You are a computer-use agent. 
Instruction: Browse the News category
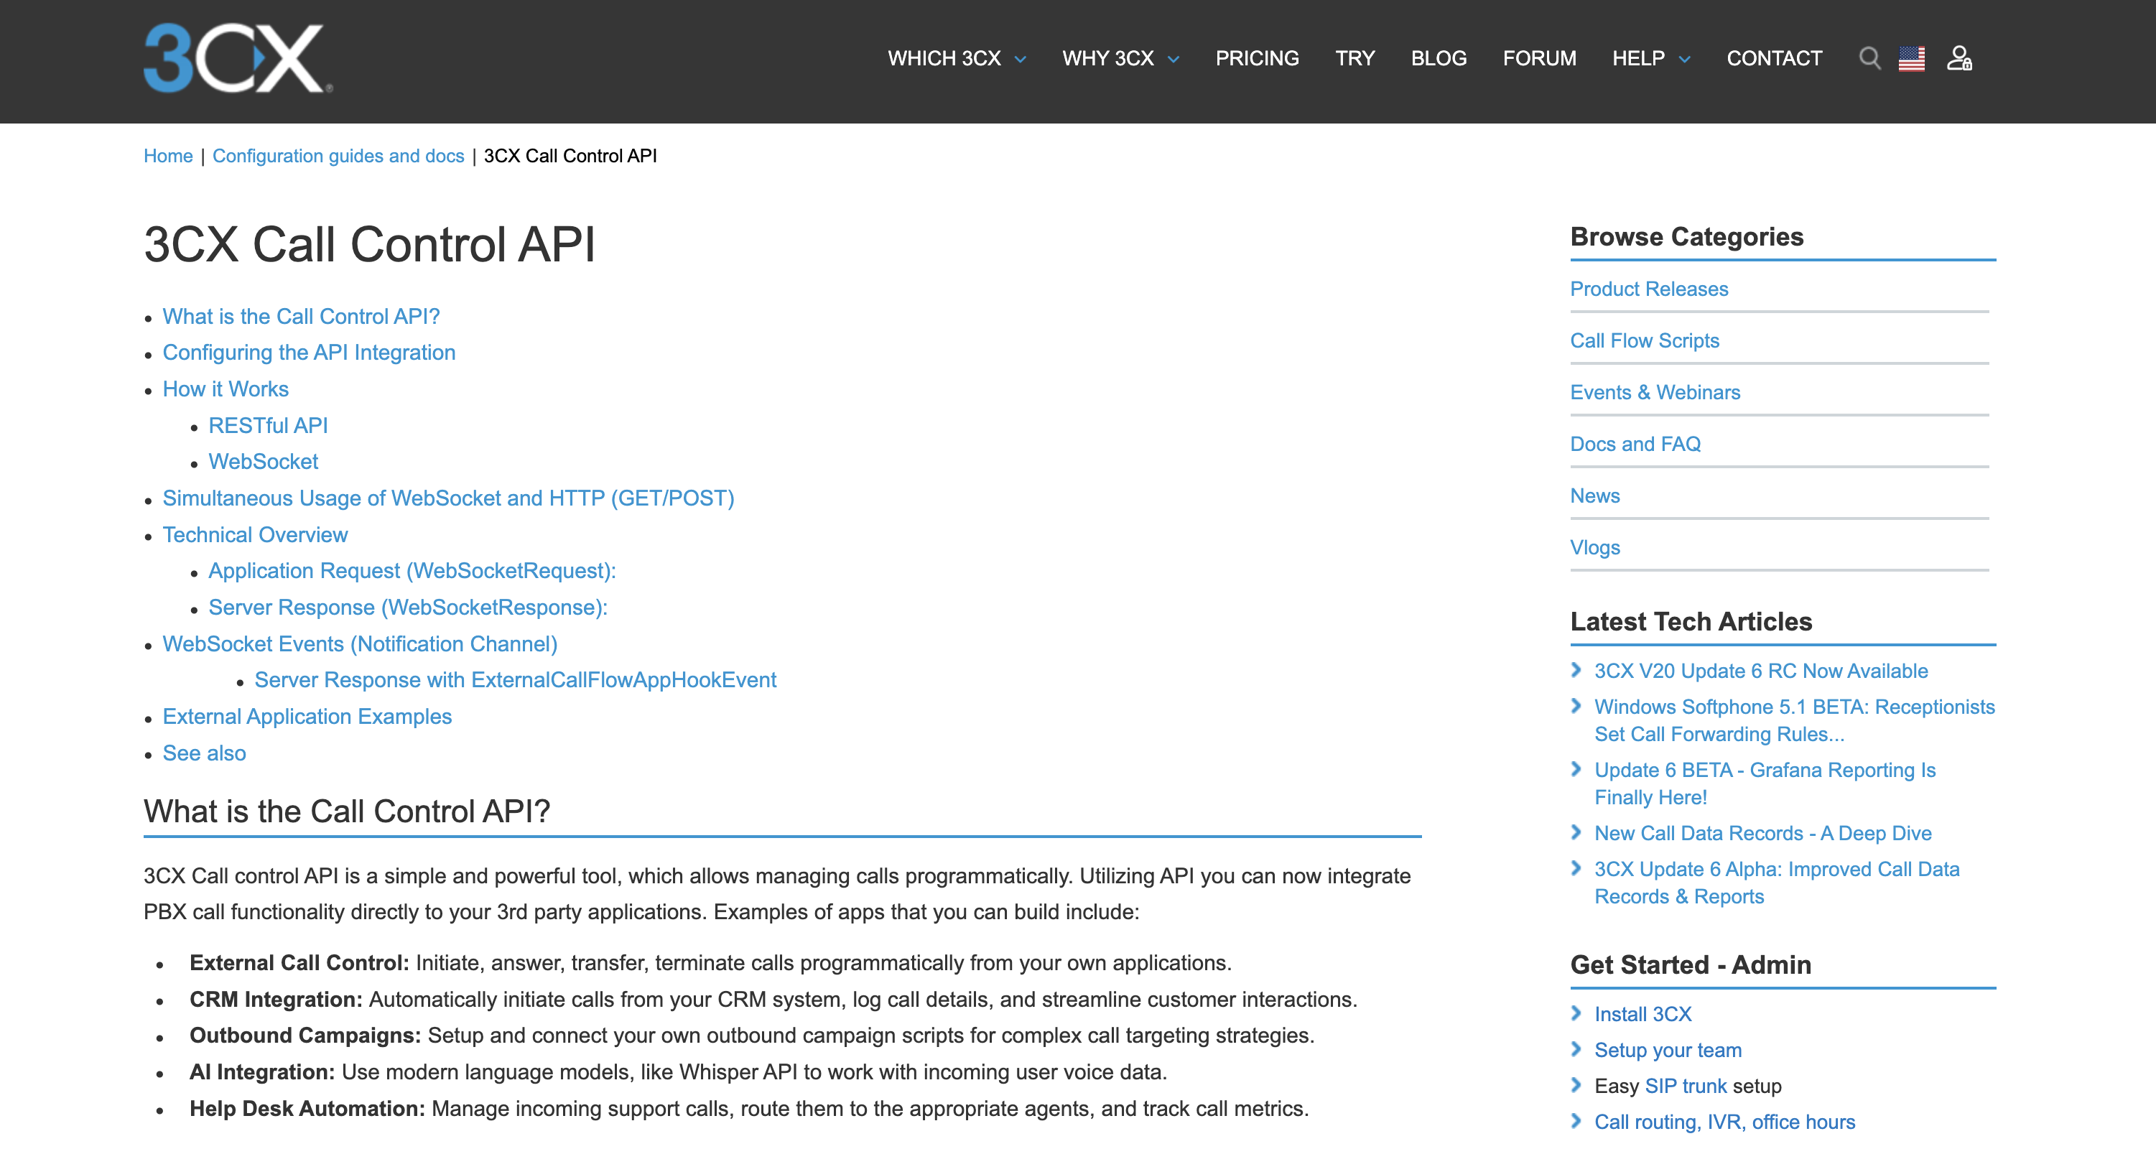tap(1595, 496)
